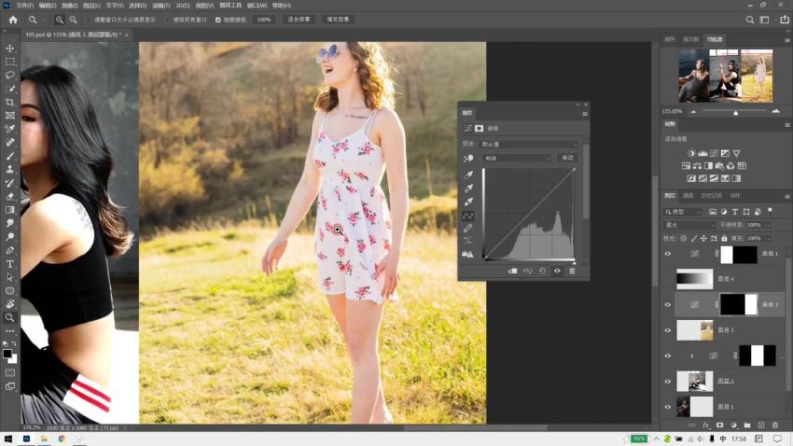Choose the draw-curve pencil in Properties
Viewport: 793px width, 446px height.
pos(468,229)
